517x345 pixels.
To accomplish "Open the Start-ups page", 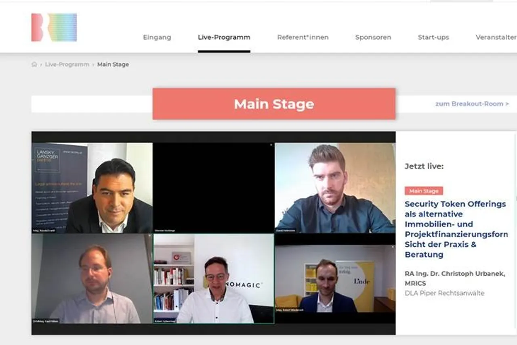I will [433, 37].
